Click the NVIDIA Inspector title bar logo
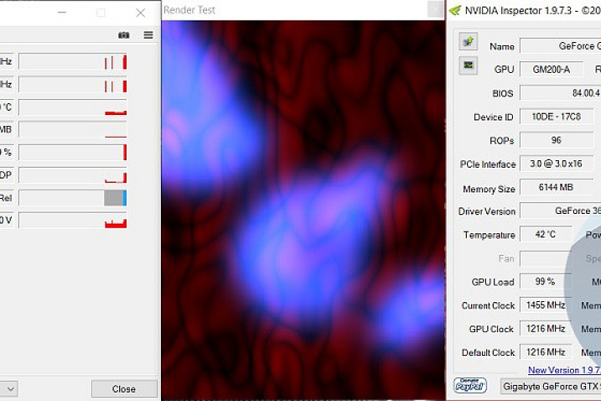Screen dimensions: 601x401 coord(455,10)
